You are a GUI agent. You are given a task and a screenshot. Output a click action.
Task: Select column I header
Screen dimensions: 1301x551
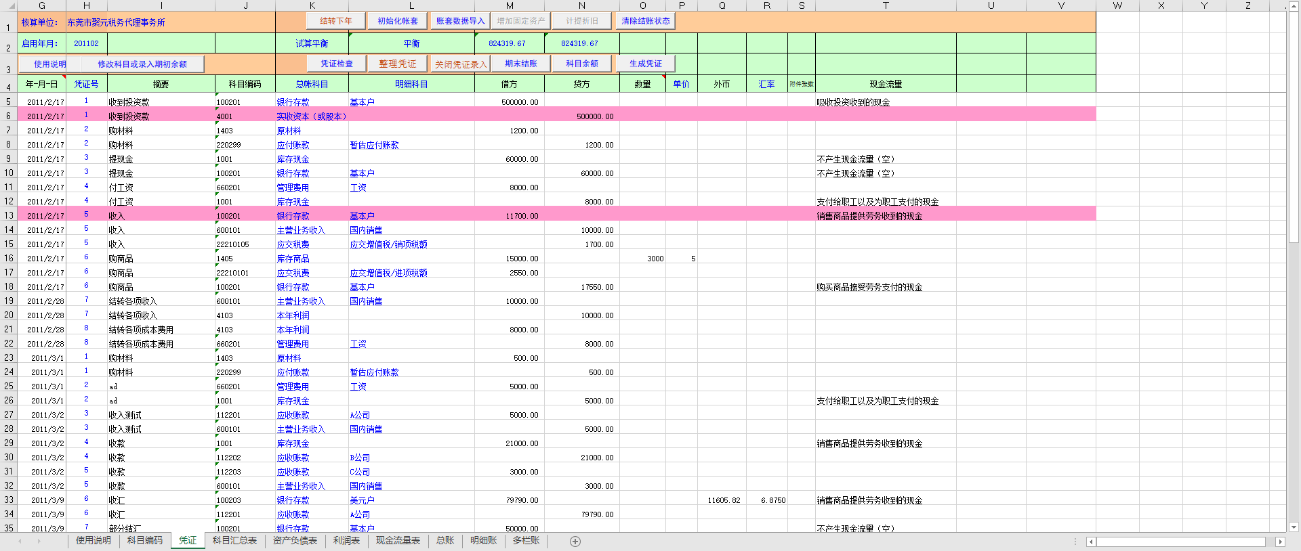pyautogui.click(x=161, y=5)
